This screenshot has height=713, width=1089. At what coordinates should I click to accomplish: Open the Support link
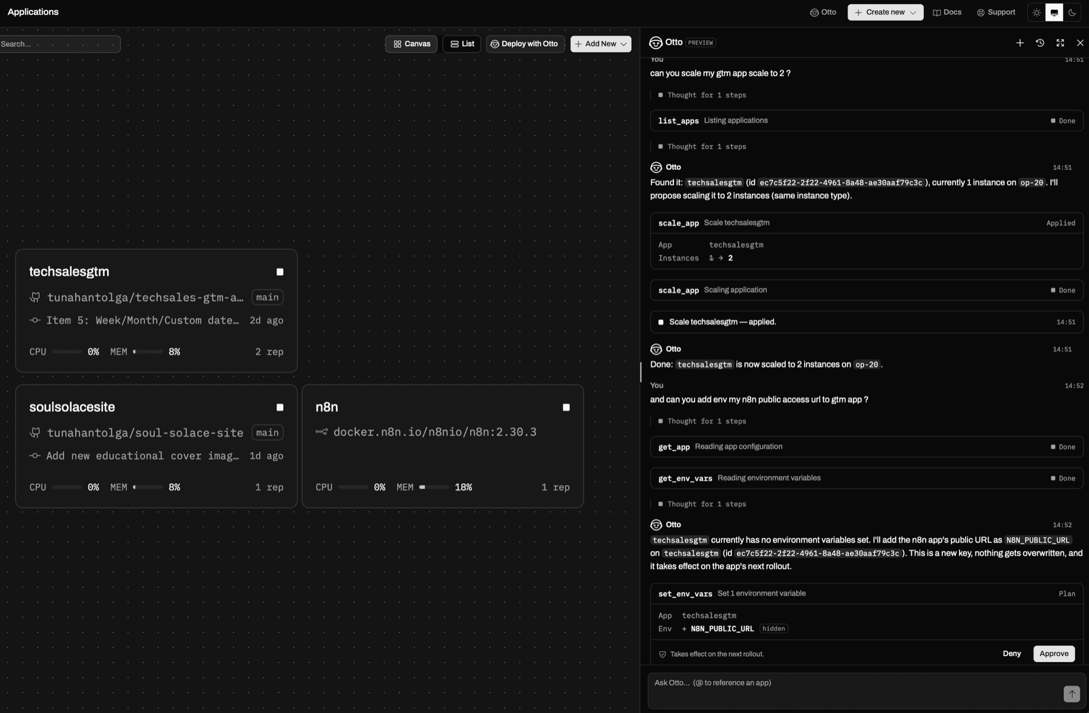pyautogui.click(x=996, y=12)
